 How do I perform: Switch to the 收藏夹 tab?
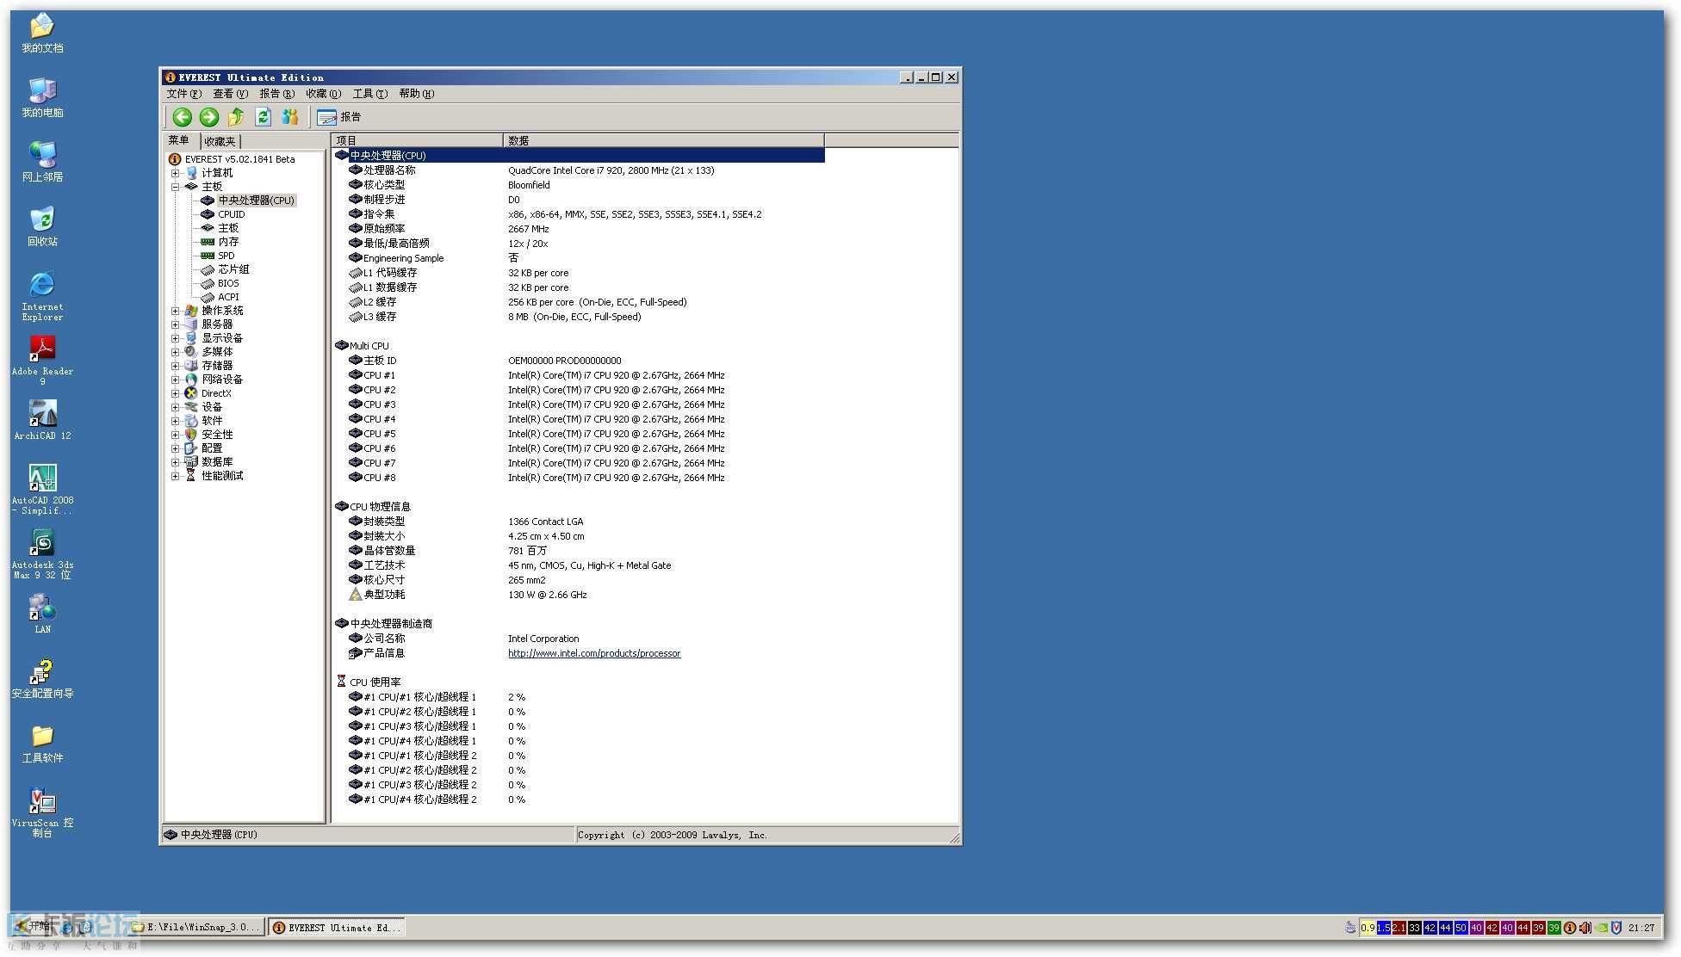point(220,141)
